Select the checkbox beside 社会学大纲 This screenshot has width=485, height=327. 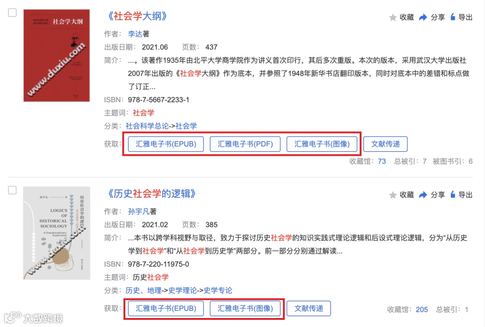(13, 13)
